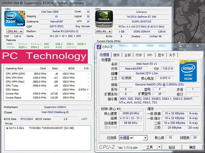This screenshot has height=153, width=205.
Task: Click the Socket 2011 LGA field in CPU-Z
Action: click(147, 73)
